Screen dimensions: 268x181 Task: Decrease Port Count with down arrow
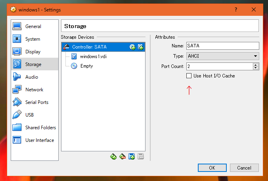(x=256, y=68)
